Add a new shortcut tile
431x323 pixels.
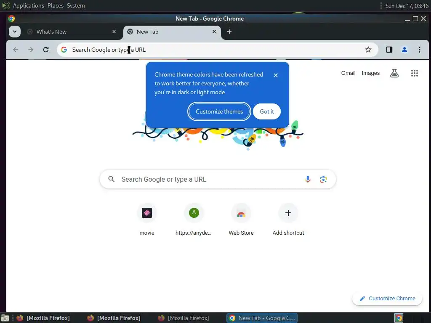(288, 220)
